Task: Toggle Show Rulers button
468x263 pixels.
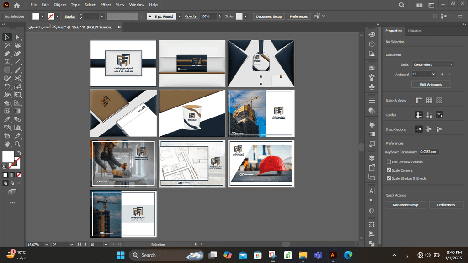Action: 419,101
